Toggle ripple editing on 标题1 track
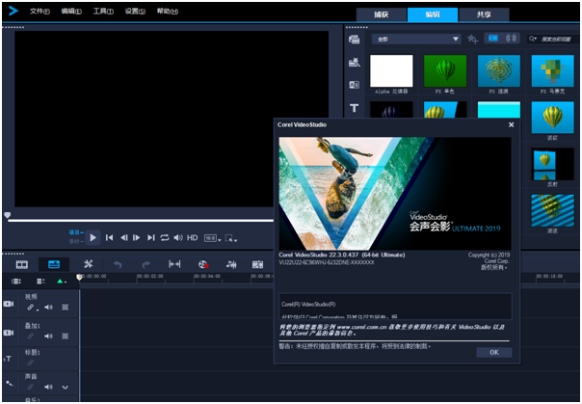Image resolution: width=582 pixels, height=404 pixels. tap(31, 363)
